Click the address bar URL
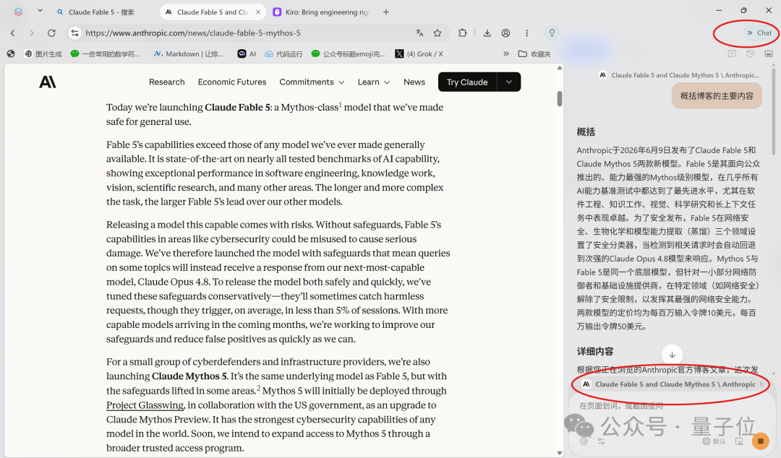781x458 pixels. click(x=193, y=33)
